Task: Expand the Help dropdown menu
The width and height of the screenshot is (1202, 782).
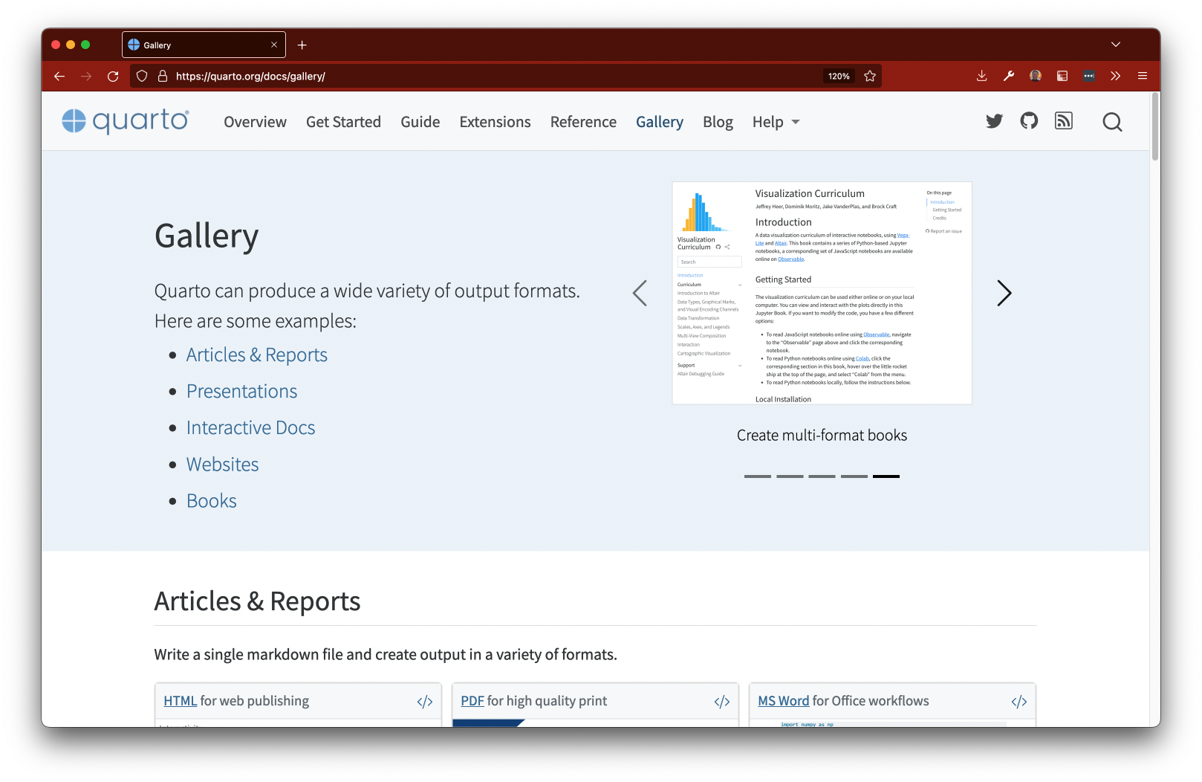Action: (776, 122)
